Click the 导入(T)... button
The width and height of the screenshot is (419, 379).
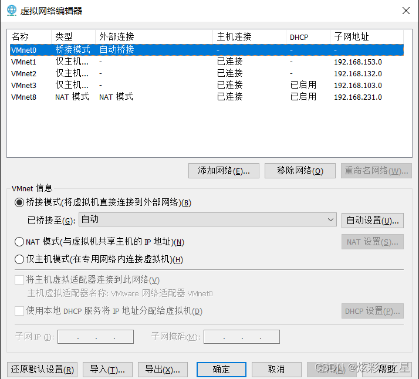tap(108, 370)
